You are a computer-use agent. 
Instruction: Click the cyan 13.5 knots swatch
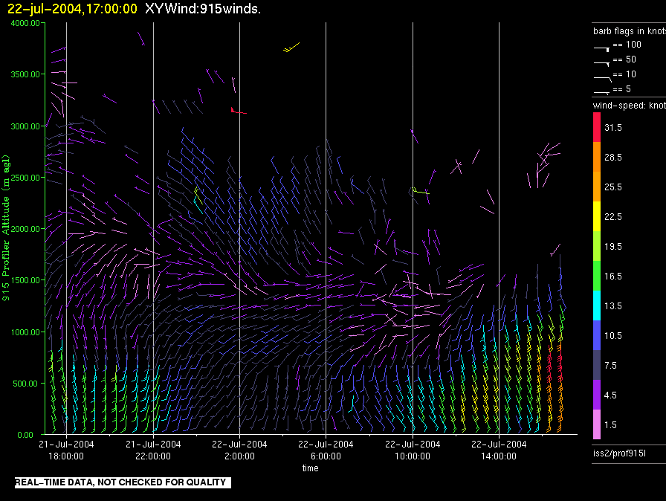[x=597, y=306]
